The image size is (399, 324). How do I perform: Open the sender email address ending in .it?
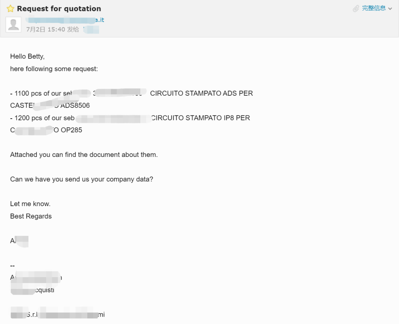click(x=65, y=20)
